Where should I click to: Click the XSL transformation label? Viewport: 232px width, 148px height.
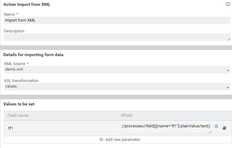click(x=21, y=81)
